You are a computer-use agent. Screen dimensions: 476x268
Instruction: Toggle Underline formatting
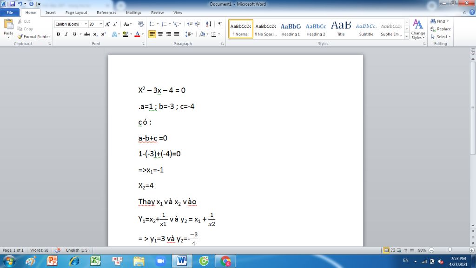tap(74, 34)
